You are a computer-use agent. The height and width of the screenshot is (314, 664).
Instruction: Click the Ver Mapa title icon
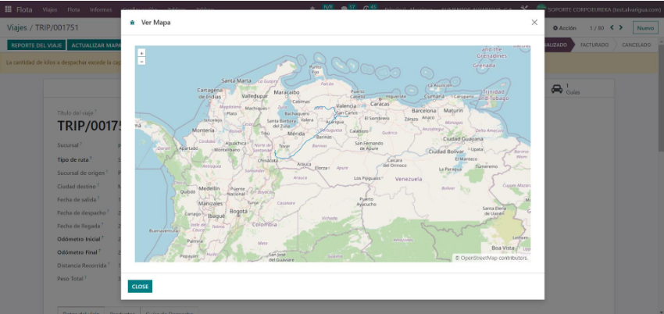tap(132, 23)
